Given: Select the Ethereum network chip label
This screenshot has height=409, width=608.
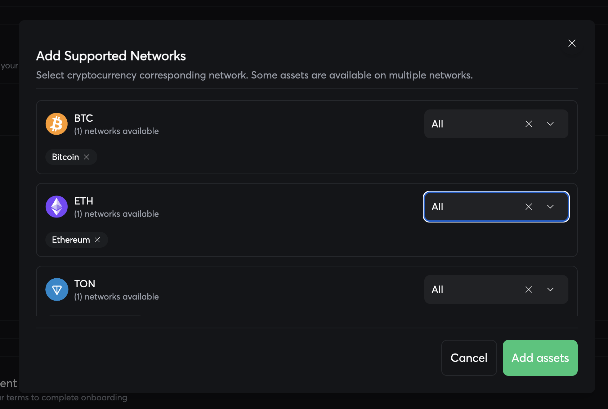Looking at the screenshot, I should 71,240.
